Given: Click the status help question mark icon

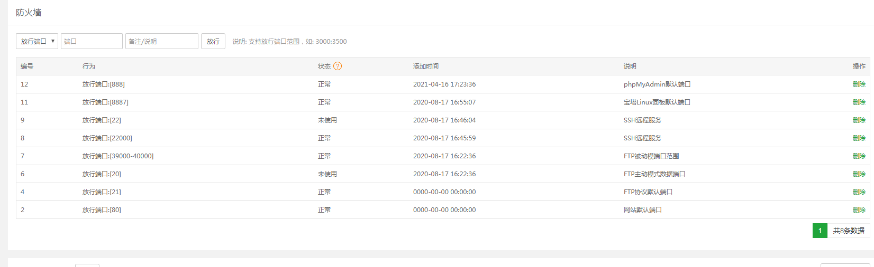Looking at the screenshot, I should pos(338,66).
